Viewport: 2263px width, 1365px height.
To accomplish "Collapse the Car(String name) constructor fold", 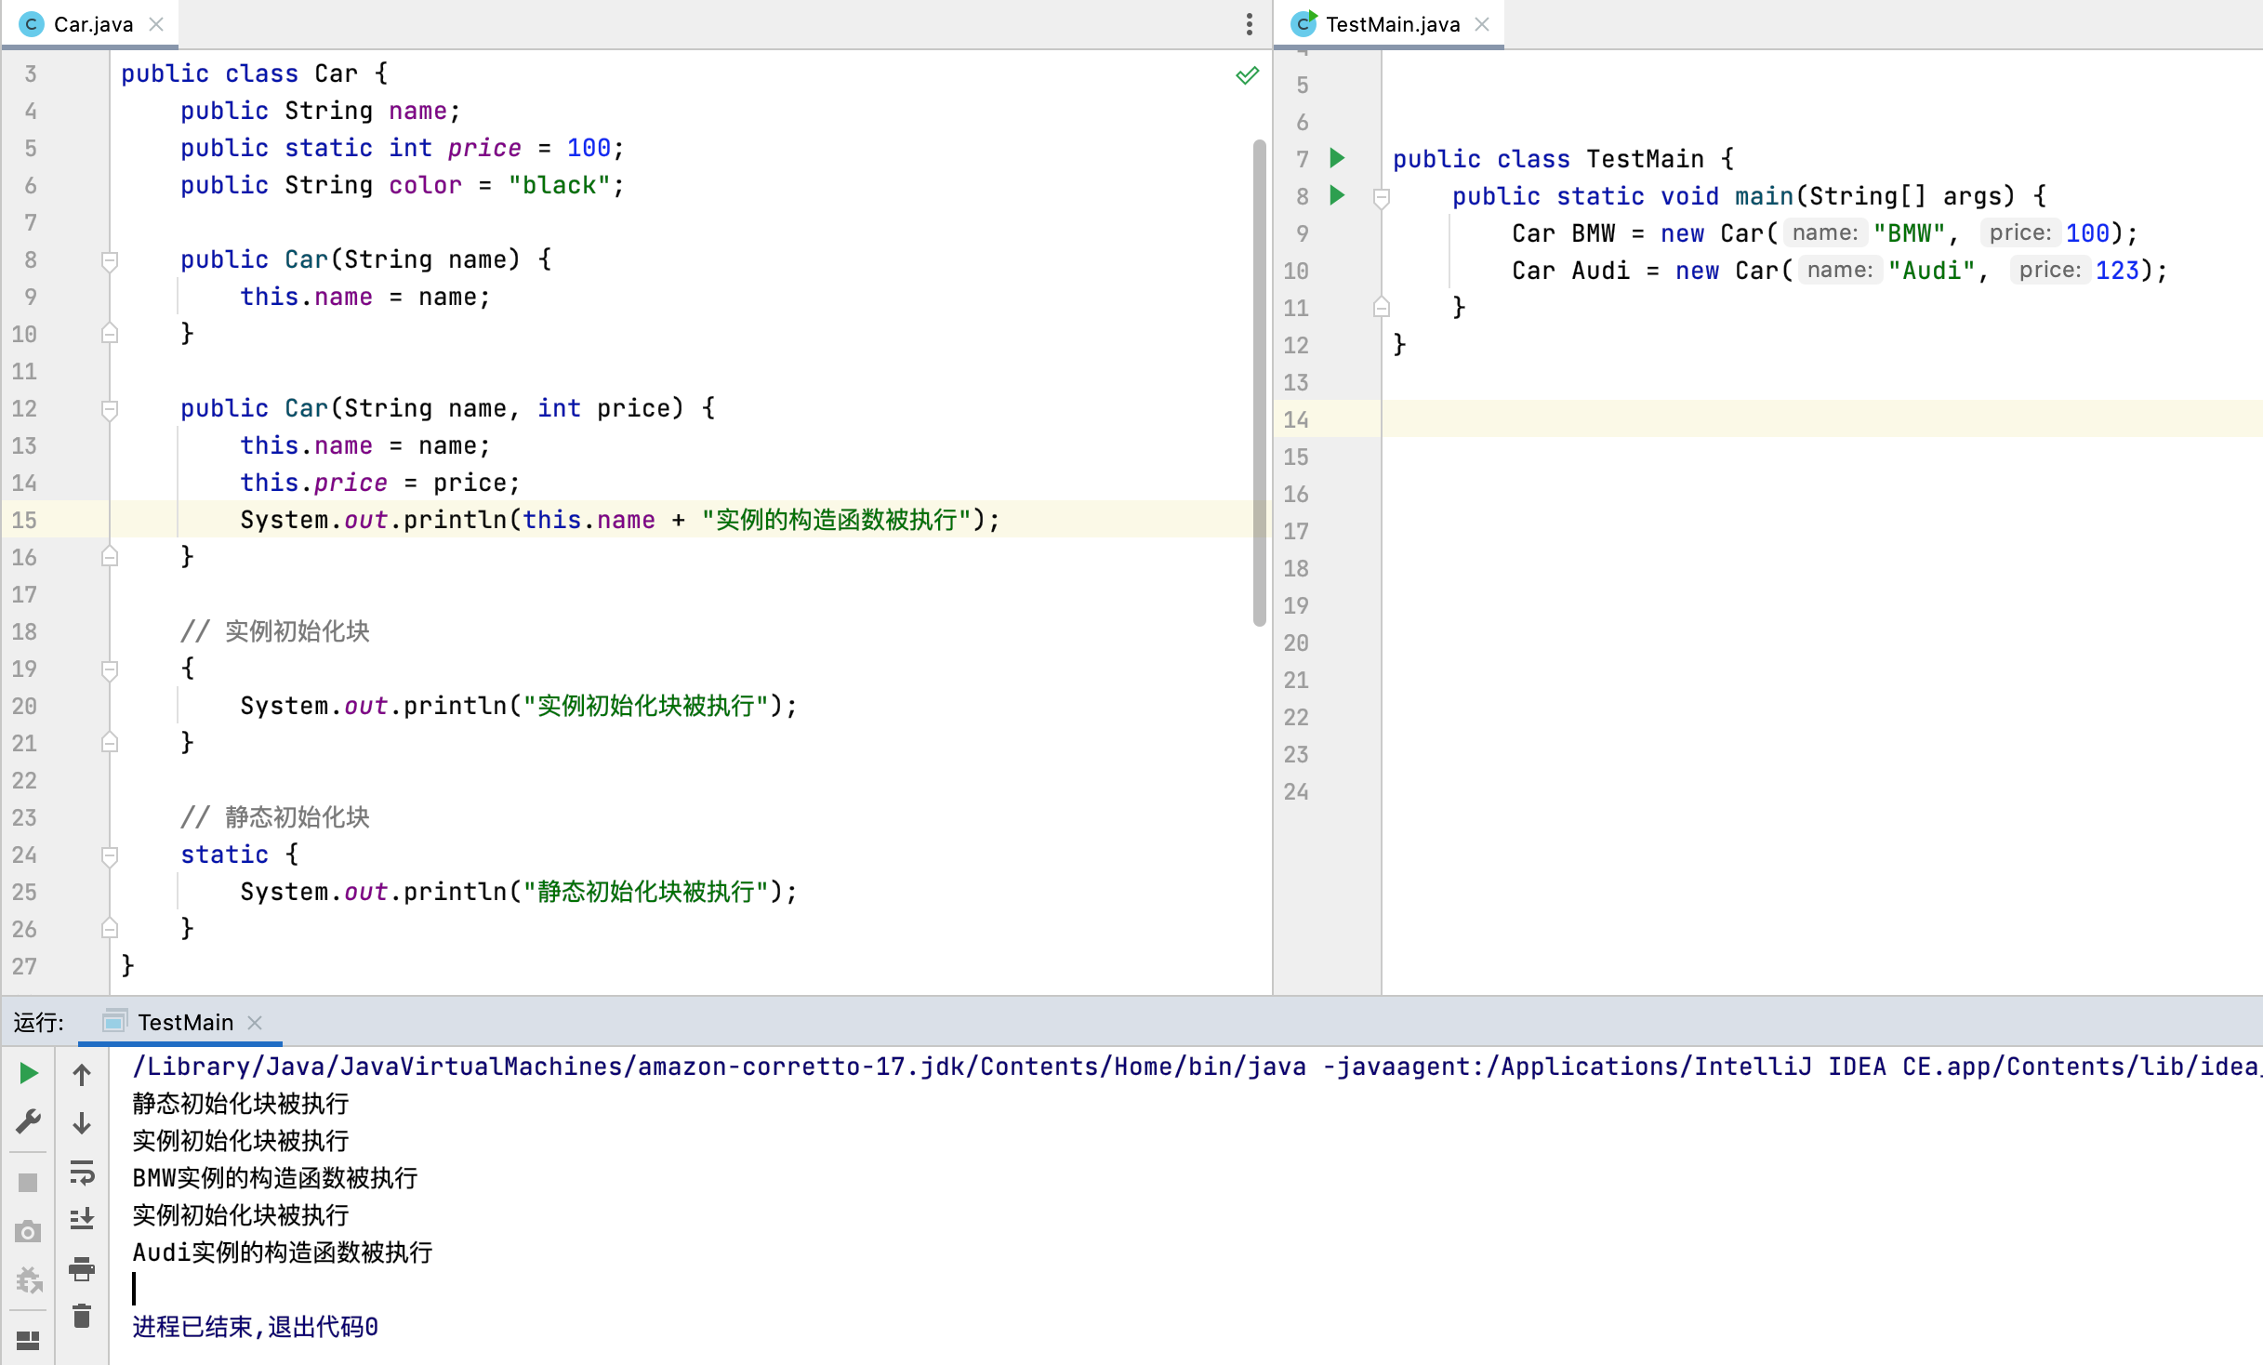I will [110, 260].
